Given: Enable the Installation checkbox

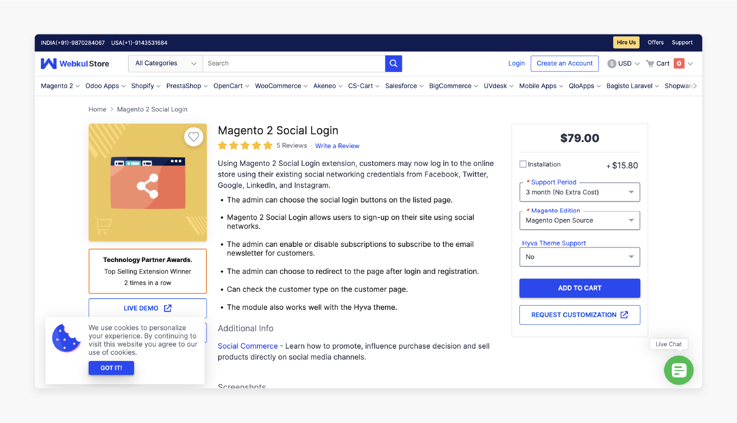Looking at the screenshot, I should click(523, 164).
